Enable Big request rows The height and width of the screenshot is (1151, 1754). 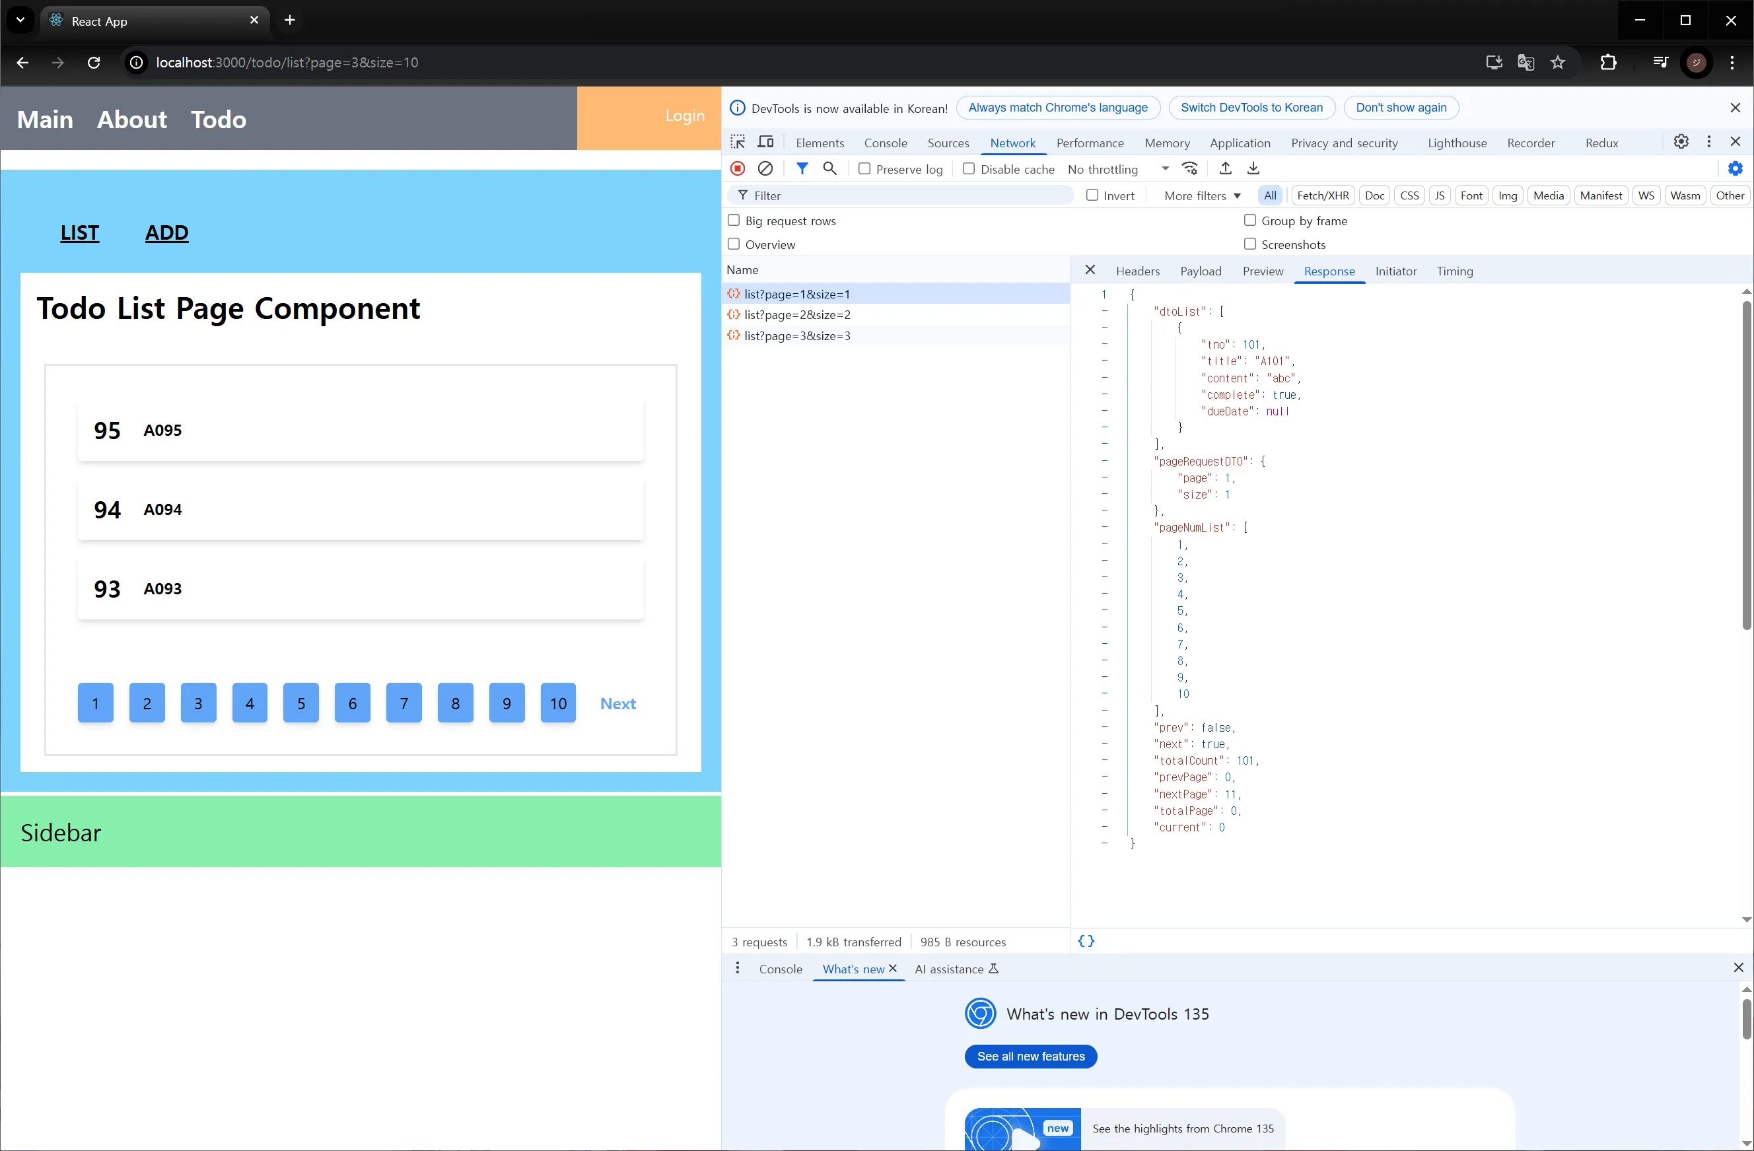(733, 221)
